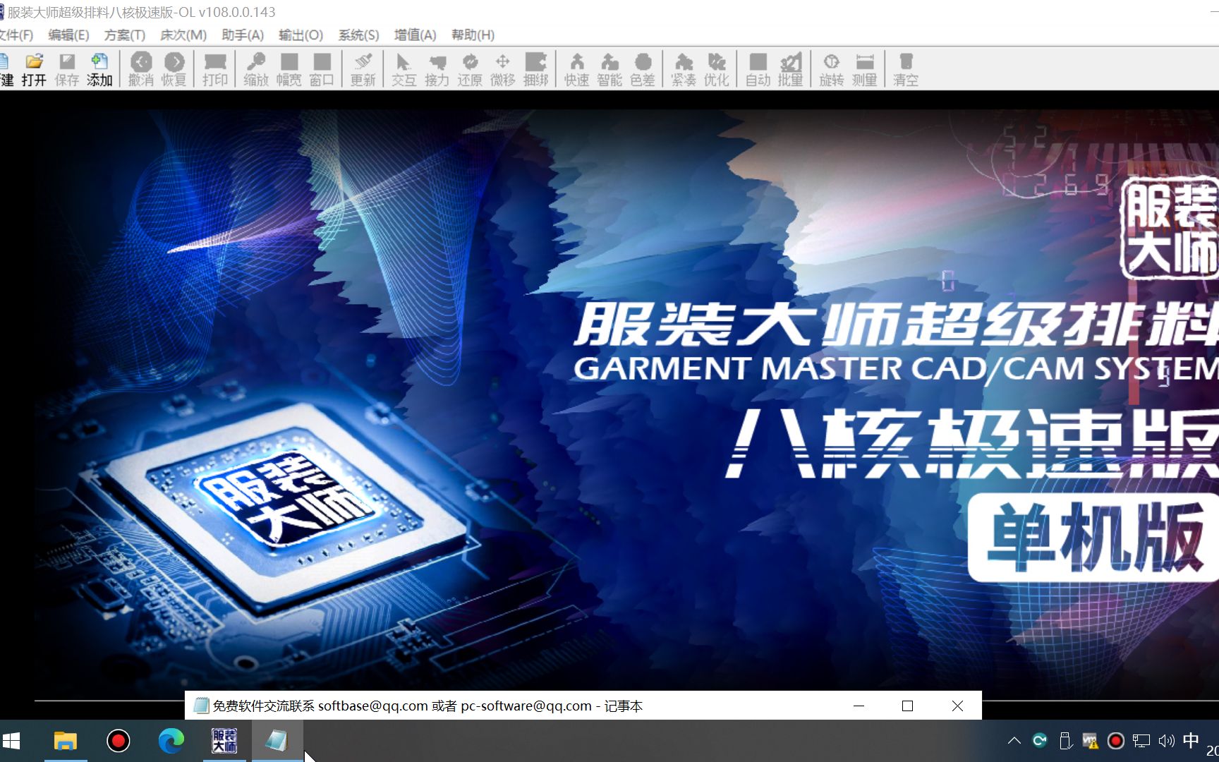This screenshot has height=762, width=1219.
Task: Show hidden tray icons chevron
Action: 1014,741
